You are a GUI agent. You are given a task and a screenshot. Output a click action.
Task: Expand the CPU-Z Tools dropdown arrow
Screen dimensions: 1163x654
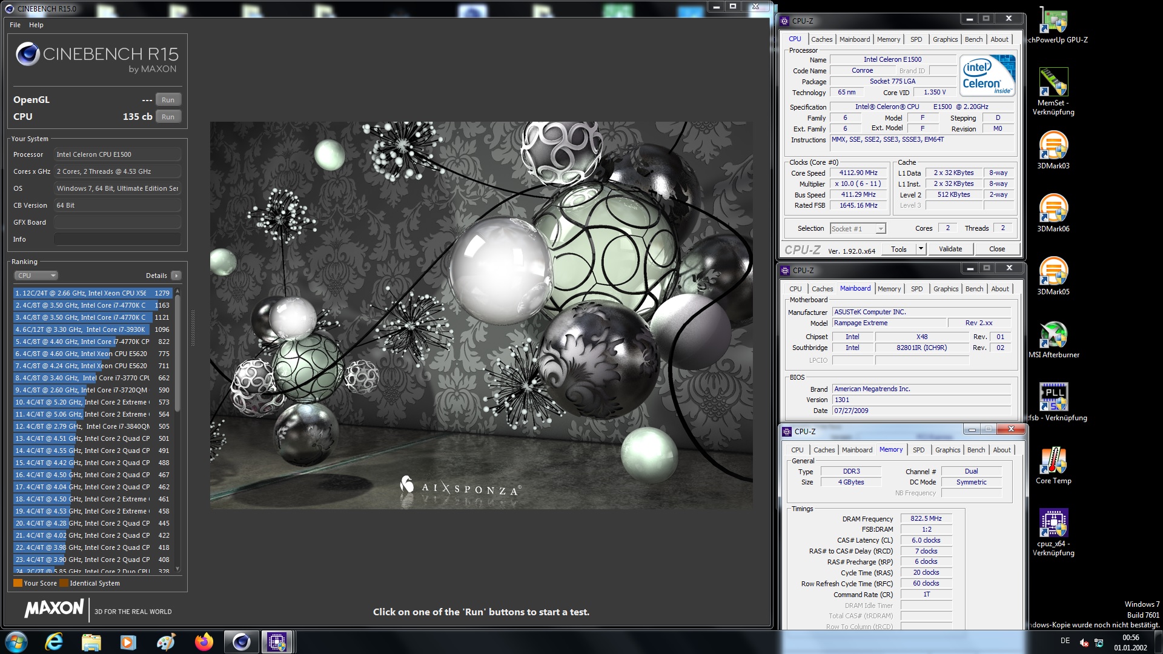pyautogui.click(x=921, y=249)
